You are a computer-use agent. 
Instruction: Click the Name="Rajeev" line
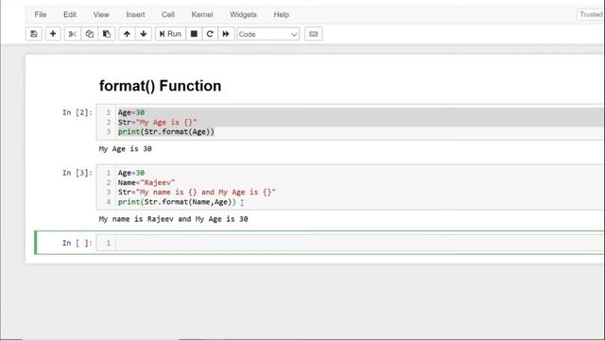tap(147, 182)
